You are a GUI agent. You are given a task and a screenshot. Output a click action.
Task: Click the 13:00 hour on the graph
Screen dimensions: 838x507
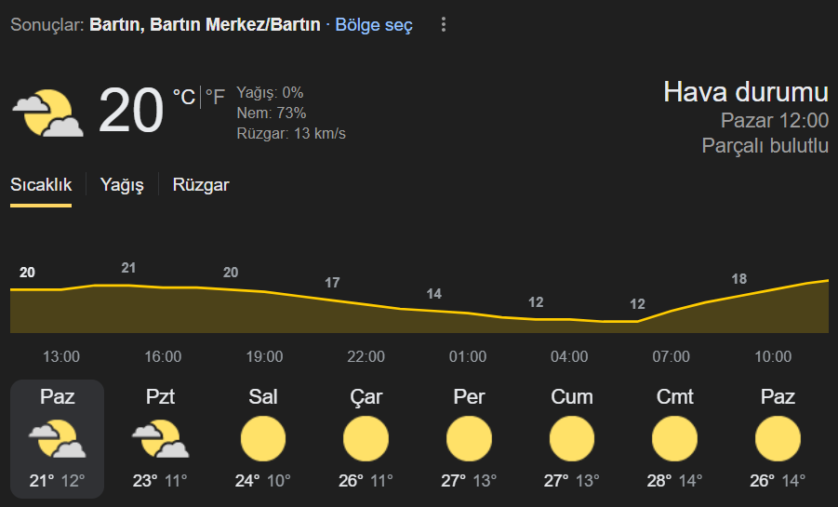coord(61,356)
